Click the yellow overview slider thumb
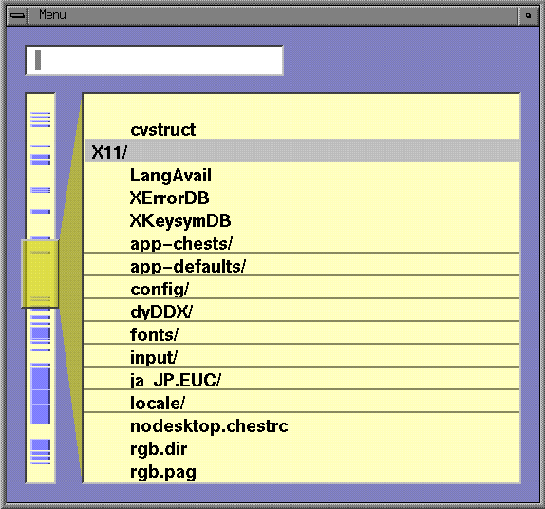Screen dimensions: 545x509 coord(40,273)
